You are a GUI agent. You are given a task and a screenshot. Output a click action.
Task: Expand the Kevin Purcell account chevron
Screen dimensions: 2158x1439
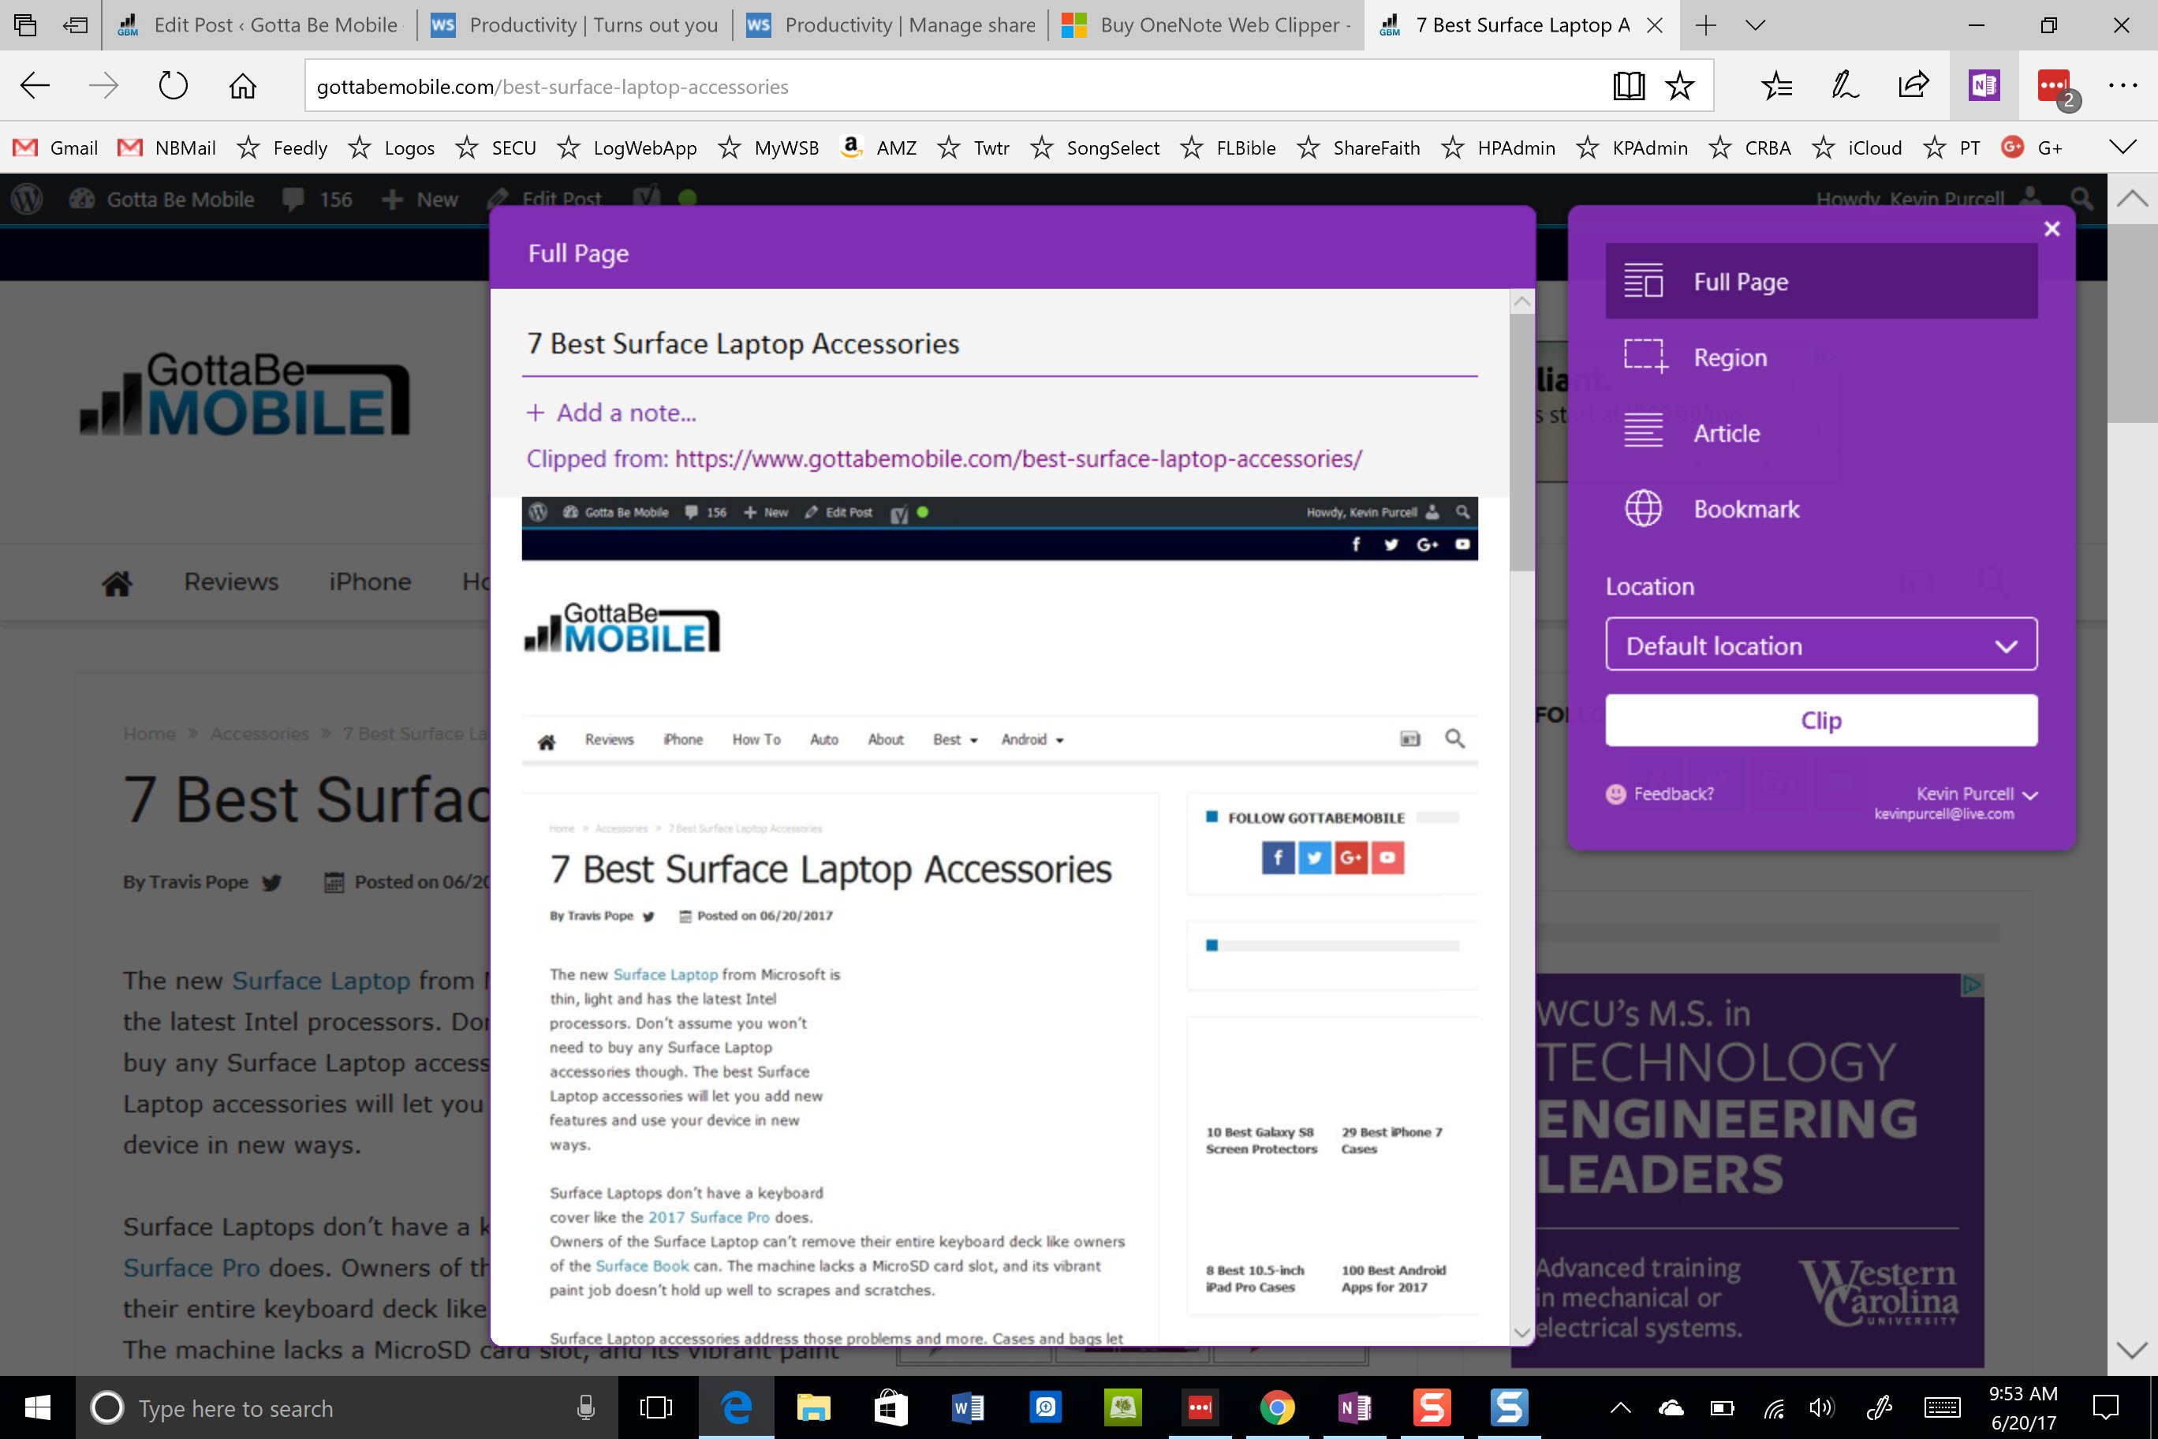(2029, 794)
